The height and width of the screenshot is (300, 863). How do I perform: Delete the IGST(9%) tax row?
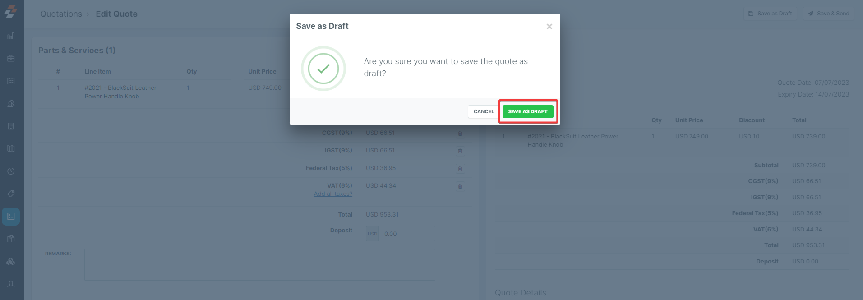point(460,151)
